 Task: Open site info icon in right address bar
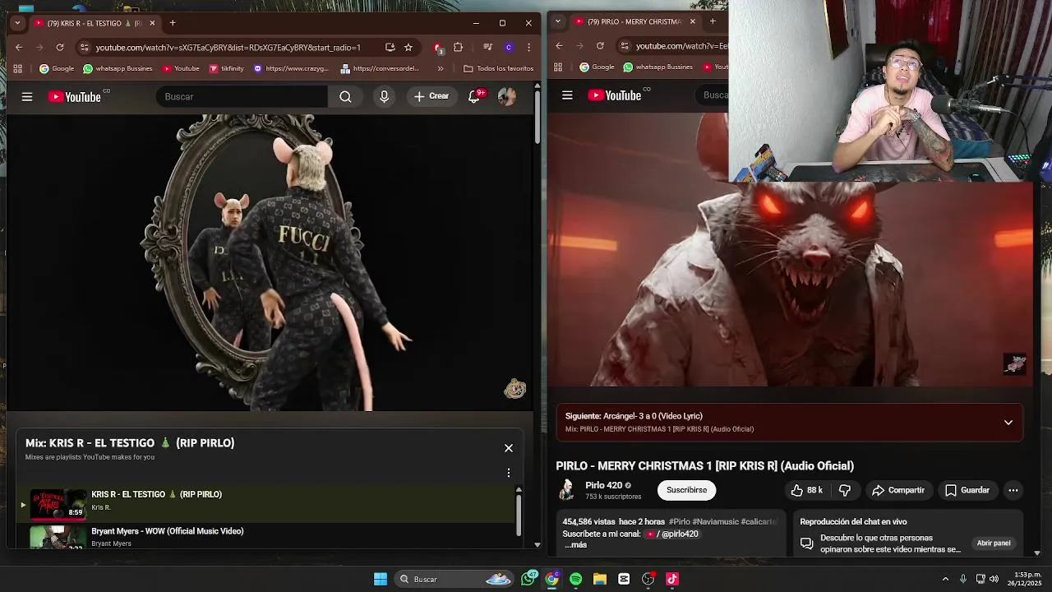pos(625,46)
